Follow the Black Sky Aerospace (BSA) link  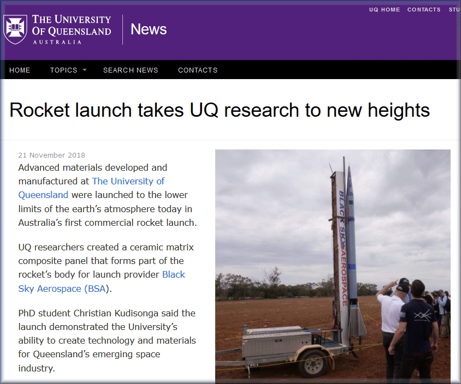102,281
